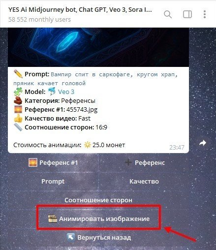Screen dimensions: 216x250
Task: Click the Veo 3 model link
Action: (66, 92)
